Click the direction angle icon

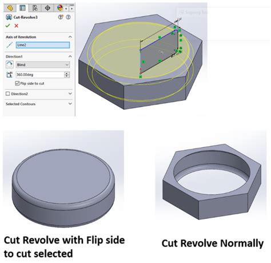[x=10, y=74]
